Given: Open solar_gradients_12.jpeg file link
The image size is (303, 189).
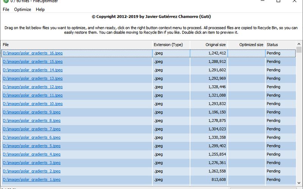Looking at the screenshot, I should (x=33, y=87).
